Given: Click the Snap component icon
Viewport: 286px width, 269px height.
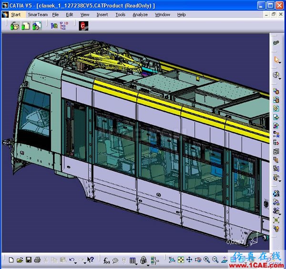Looking at the screenshot, I should pyautogui.click(x=276, y=202).
